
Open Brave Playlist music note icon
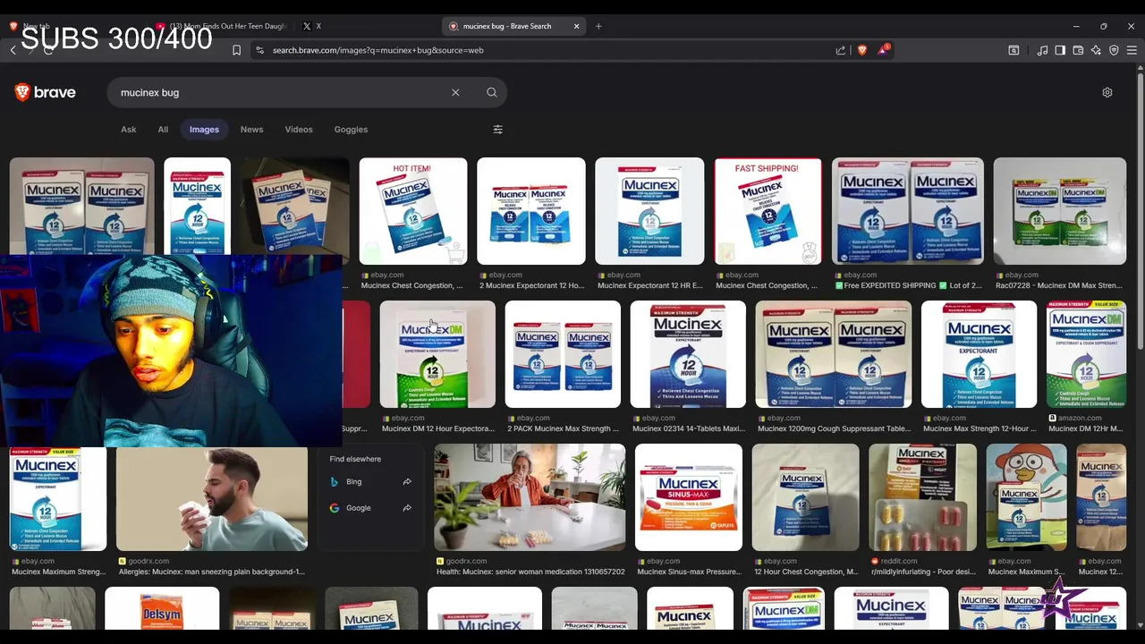pyautogui.click(x=1042, y=50)
